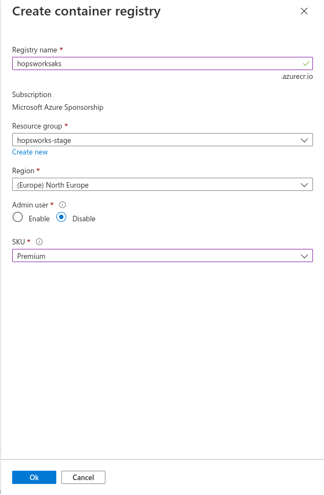The image size is (324, 495).
Task: Open the Premium SKU dropdown
Action: (x=162, y=256)
